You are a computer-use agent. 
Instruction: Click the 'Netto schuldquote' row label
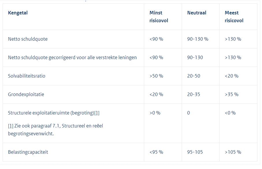pos(28,39)
